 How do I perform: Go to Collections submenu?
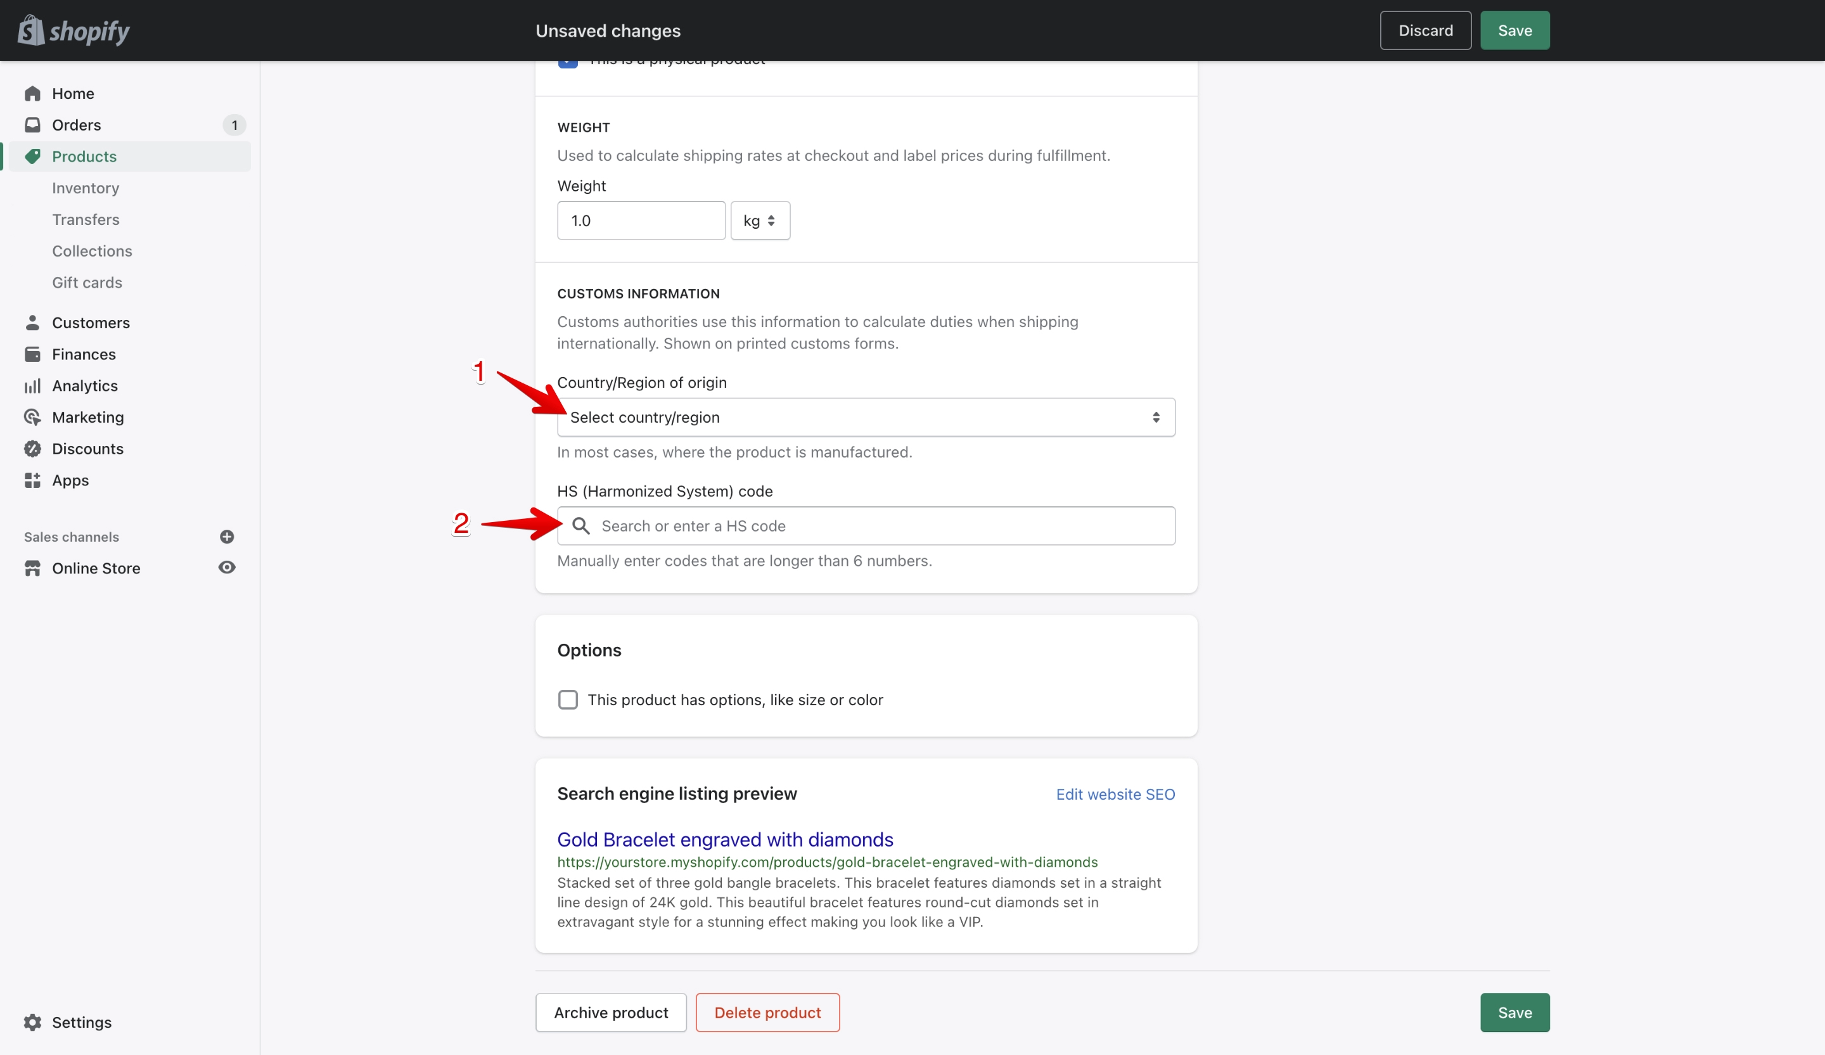(x=92, y=250)
